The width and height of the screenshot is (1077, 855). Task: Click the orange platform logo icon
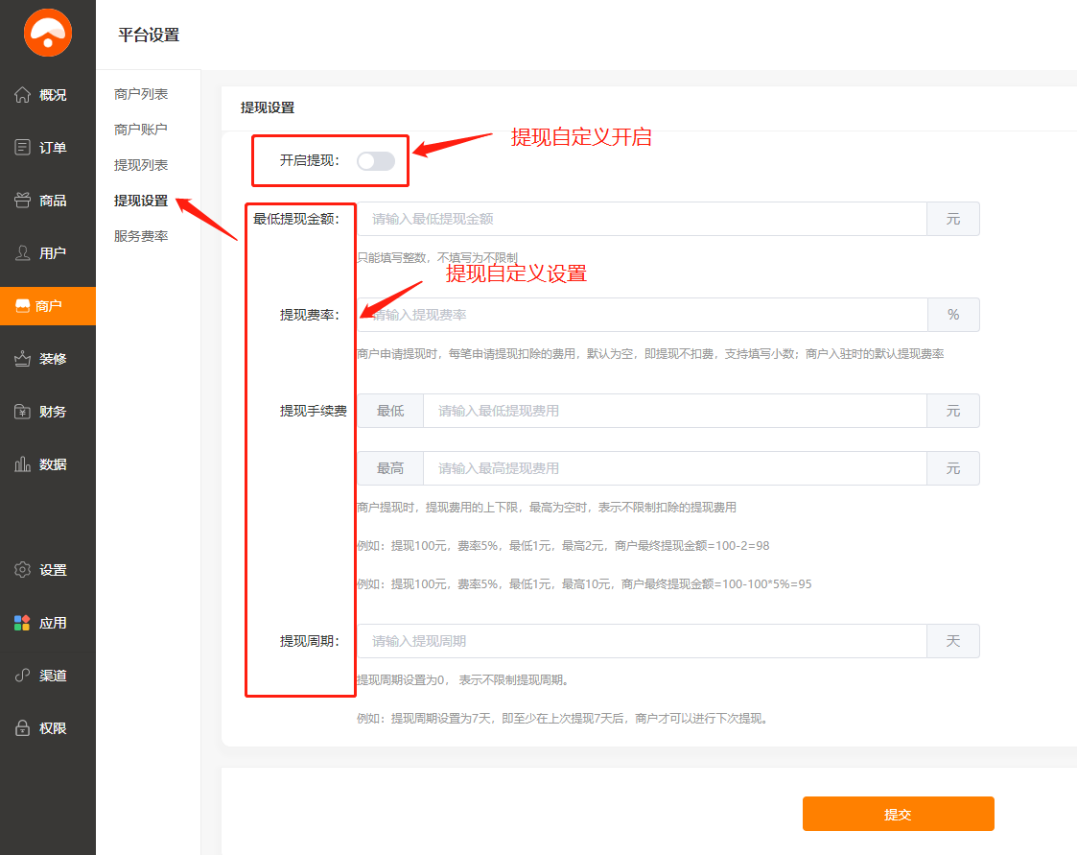(x=48, y=34)
